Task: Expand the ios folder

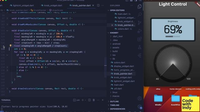Action: click(x=114, y=55)
